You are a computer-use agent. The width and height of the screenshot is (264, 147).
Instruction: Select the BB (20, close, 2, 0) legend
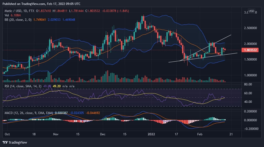click(18, 20)
